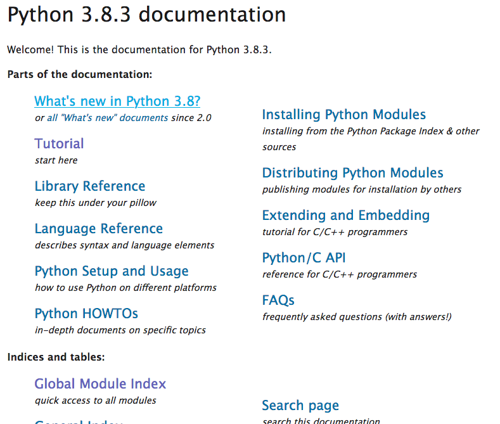This screenshot has width=500, height=424.
Task: Go to the Search page link
Action: point(300,406)
